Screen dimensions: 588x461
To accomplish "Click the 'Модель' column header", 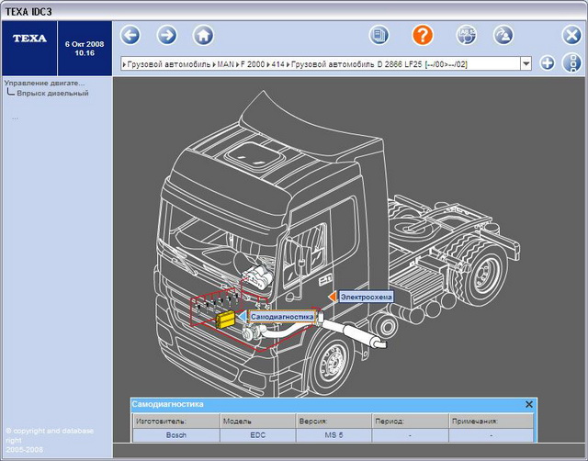I will click(x=257, y=422).
